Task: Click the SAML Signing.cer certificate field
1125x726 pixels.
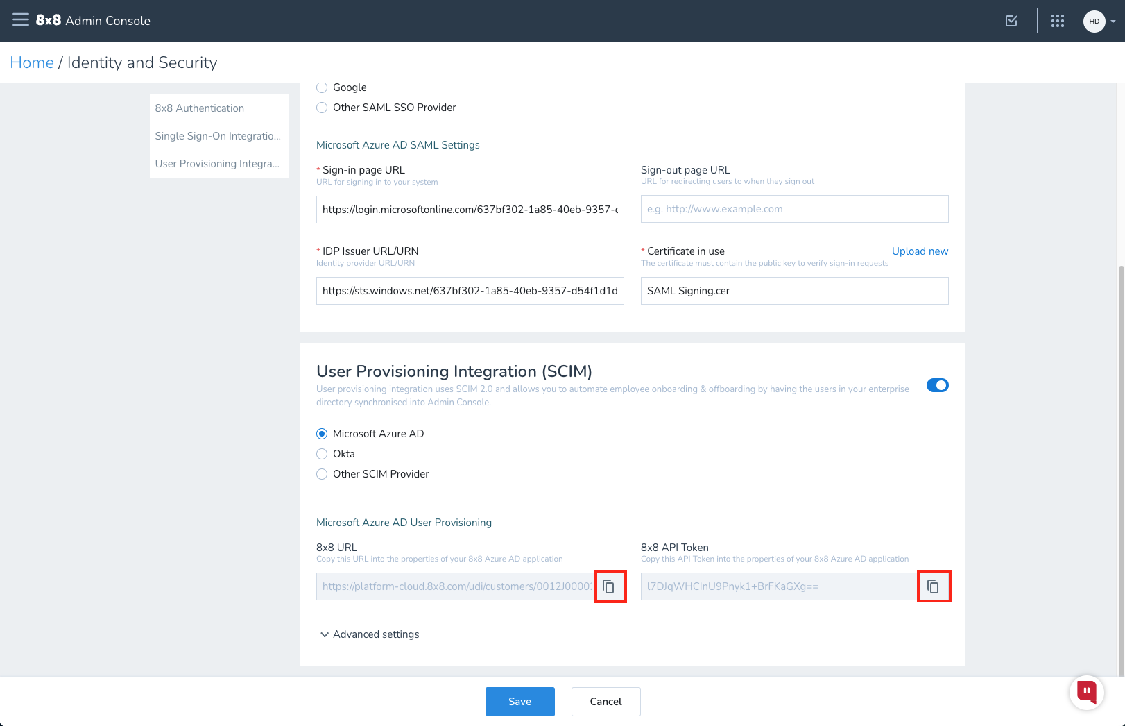Action: (x=795, y=291)
